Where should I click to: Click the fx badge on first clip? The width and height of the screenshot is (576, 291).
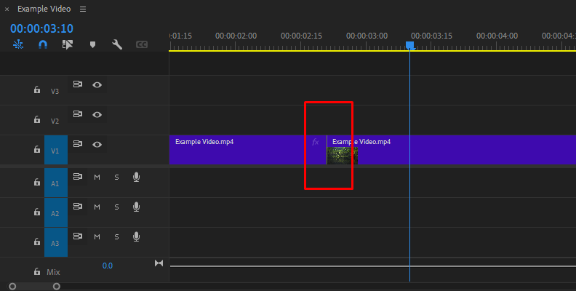[316, 142]
